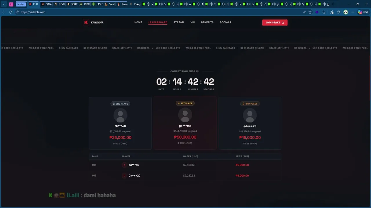Restore down the browser window
Screen dimensions: 371x208
pyautogui.click(x=357, y=4)
